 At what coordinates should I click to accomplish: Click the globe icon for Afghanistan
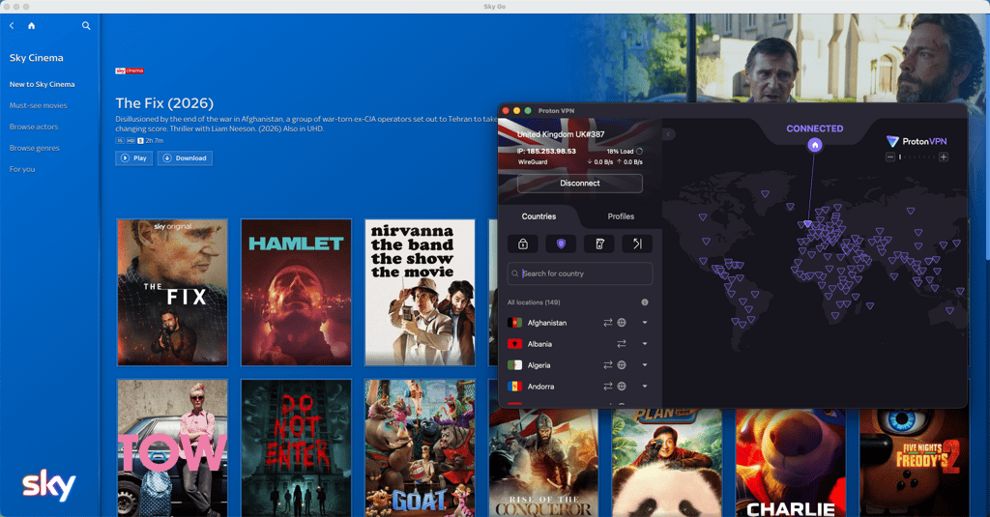622,323
